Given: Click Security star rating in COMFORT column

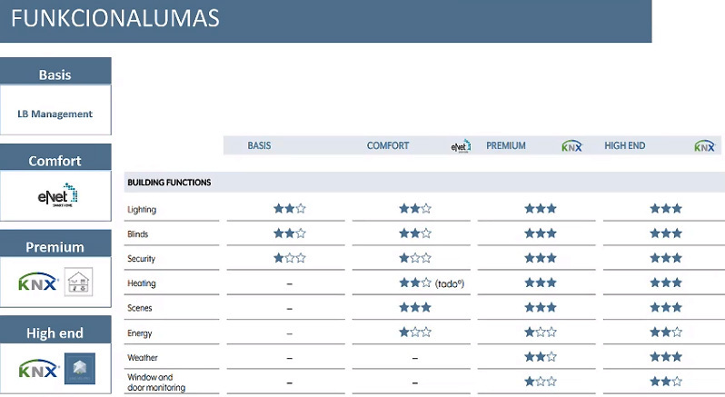Looking at the screenshot, I should click(415, 258).
